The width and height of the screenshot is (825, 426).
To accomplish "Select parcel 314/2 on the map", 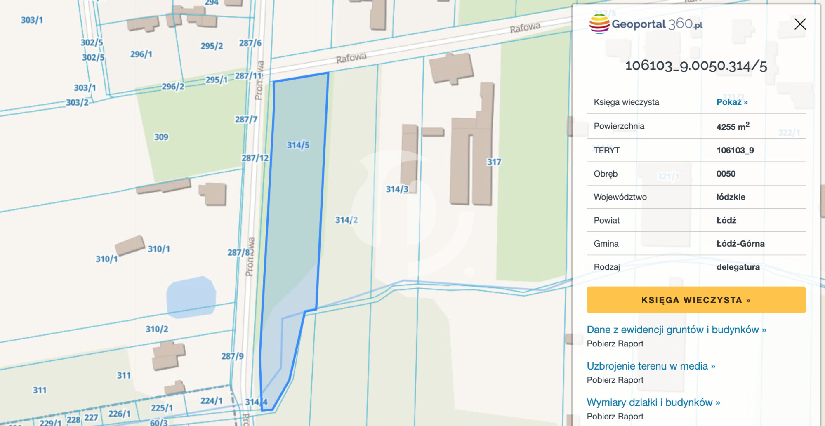I will 346,220.
